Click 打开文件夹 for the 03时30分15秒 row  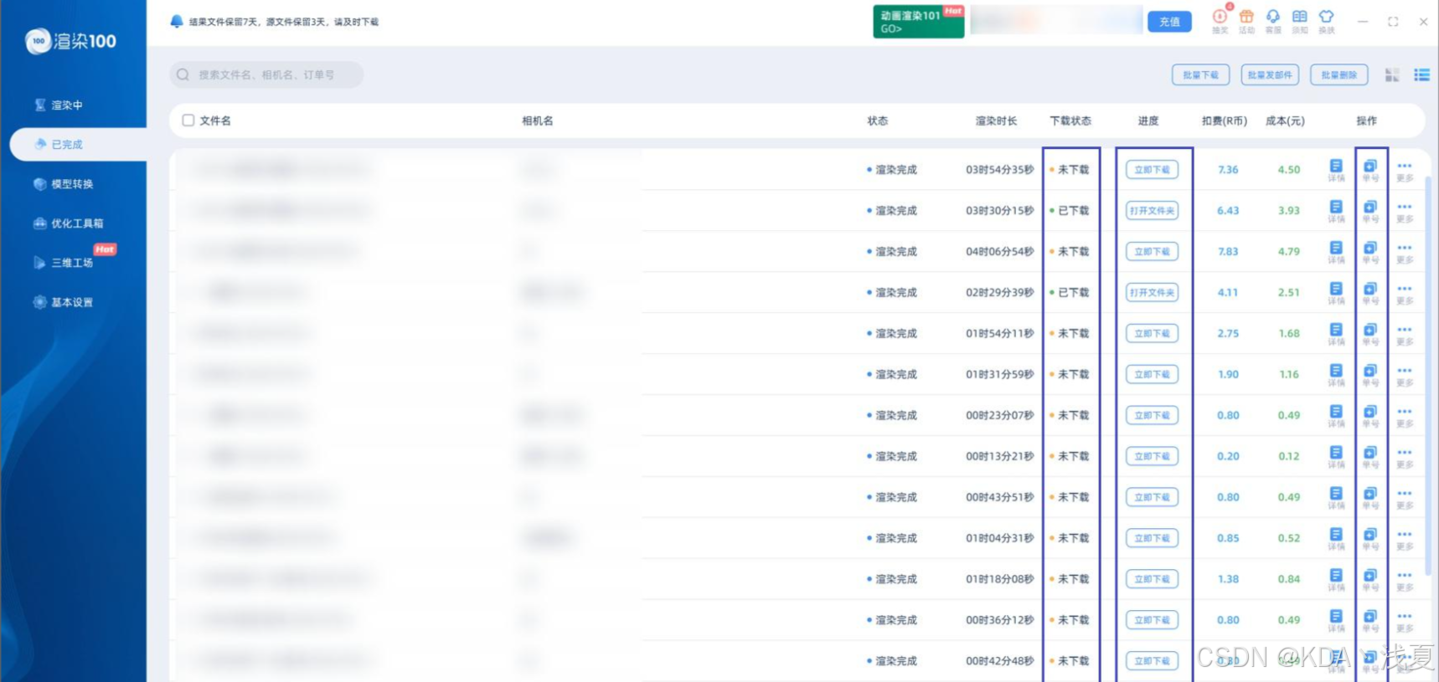[1152, 211]
